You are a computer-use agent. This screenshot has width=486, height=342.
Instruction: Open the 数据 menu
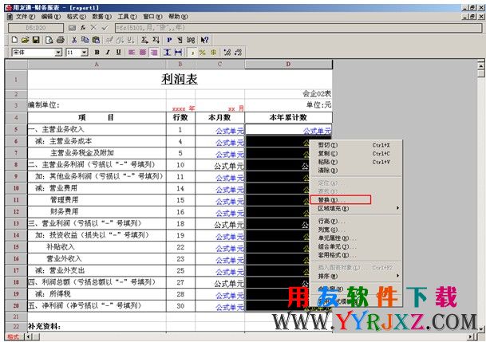101,17
